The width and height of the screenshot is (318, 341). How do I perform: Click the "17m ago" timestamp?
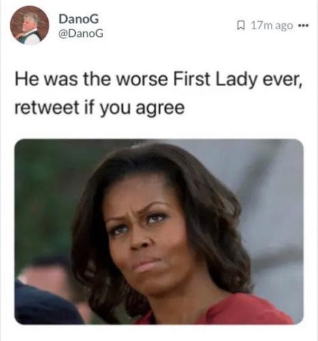[x=272, y=25]
